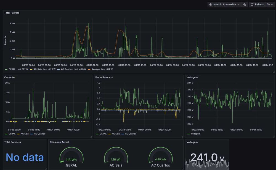
Task: Click the 241.0 V voltage stat value
Action: pos(207,157)
